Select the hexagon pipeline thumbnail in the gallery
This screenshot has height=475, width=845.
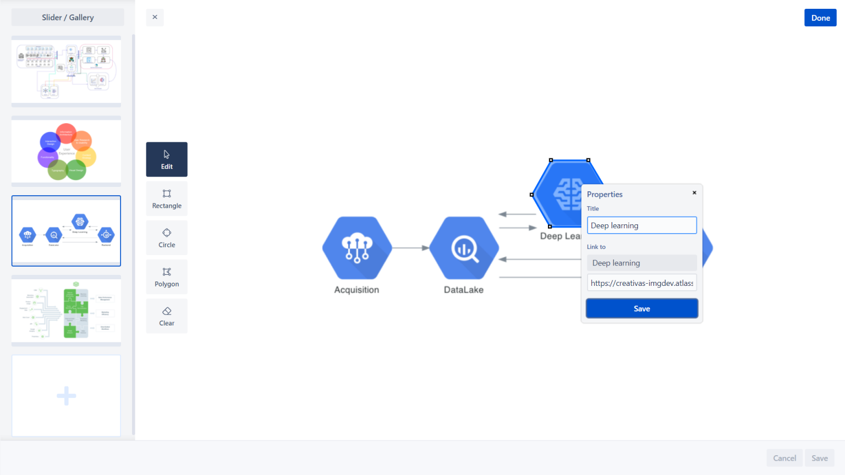[x=66, y=231]
